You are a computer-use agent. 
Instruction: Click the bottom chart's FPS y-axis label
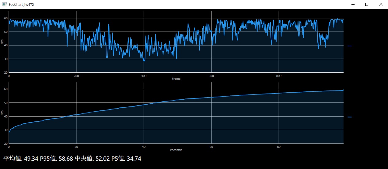(2, 113)
